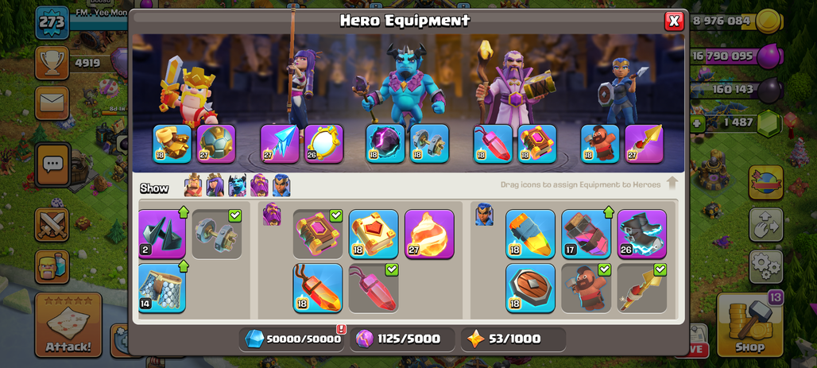817x368 pixels.
Task: Open the Shop button
Action: [750, 325]
